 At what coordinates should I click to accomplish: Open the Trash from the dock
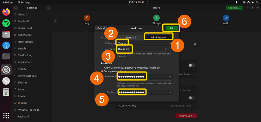pyautogui.click(x=6, y=92)
